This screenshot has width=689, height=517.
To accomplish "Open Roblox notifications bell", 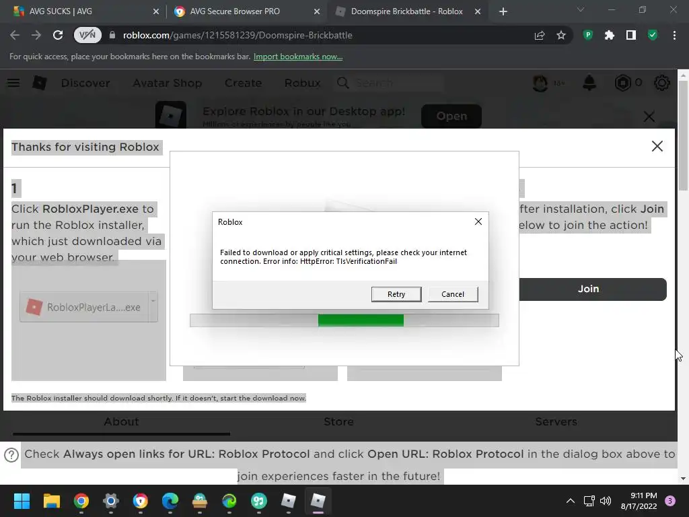I will (x=589, y=83).
